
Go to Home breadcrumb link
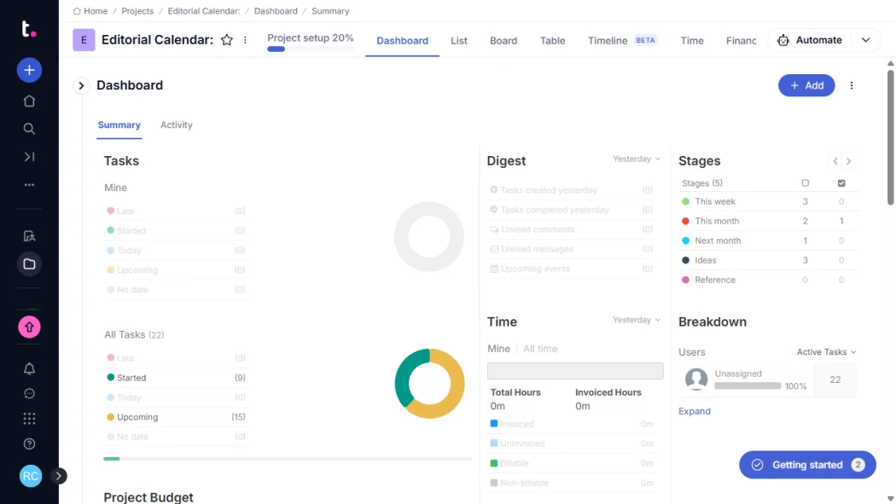(x=90, y=11)
